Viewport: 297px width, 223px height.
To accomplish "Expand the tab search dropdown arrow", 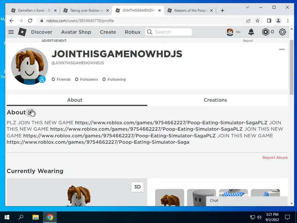I will click(x=247, y=7).
